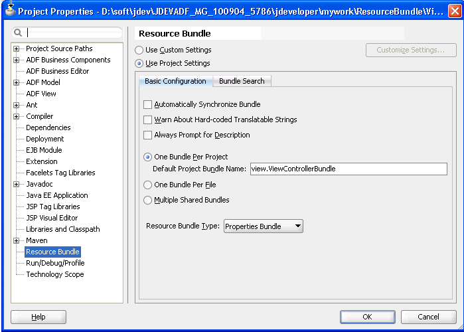
Task: Select the Javadoc tree item
Action: (39, 184)
